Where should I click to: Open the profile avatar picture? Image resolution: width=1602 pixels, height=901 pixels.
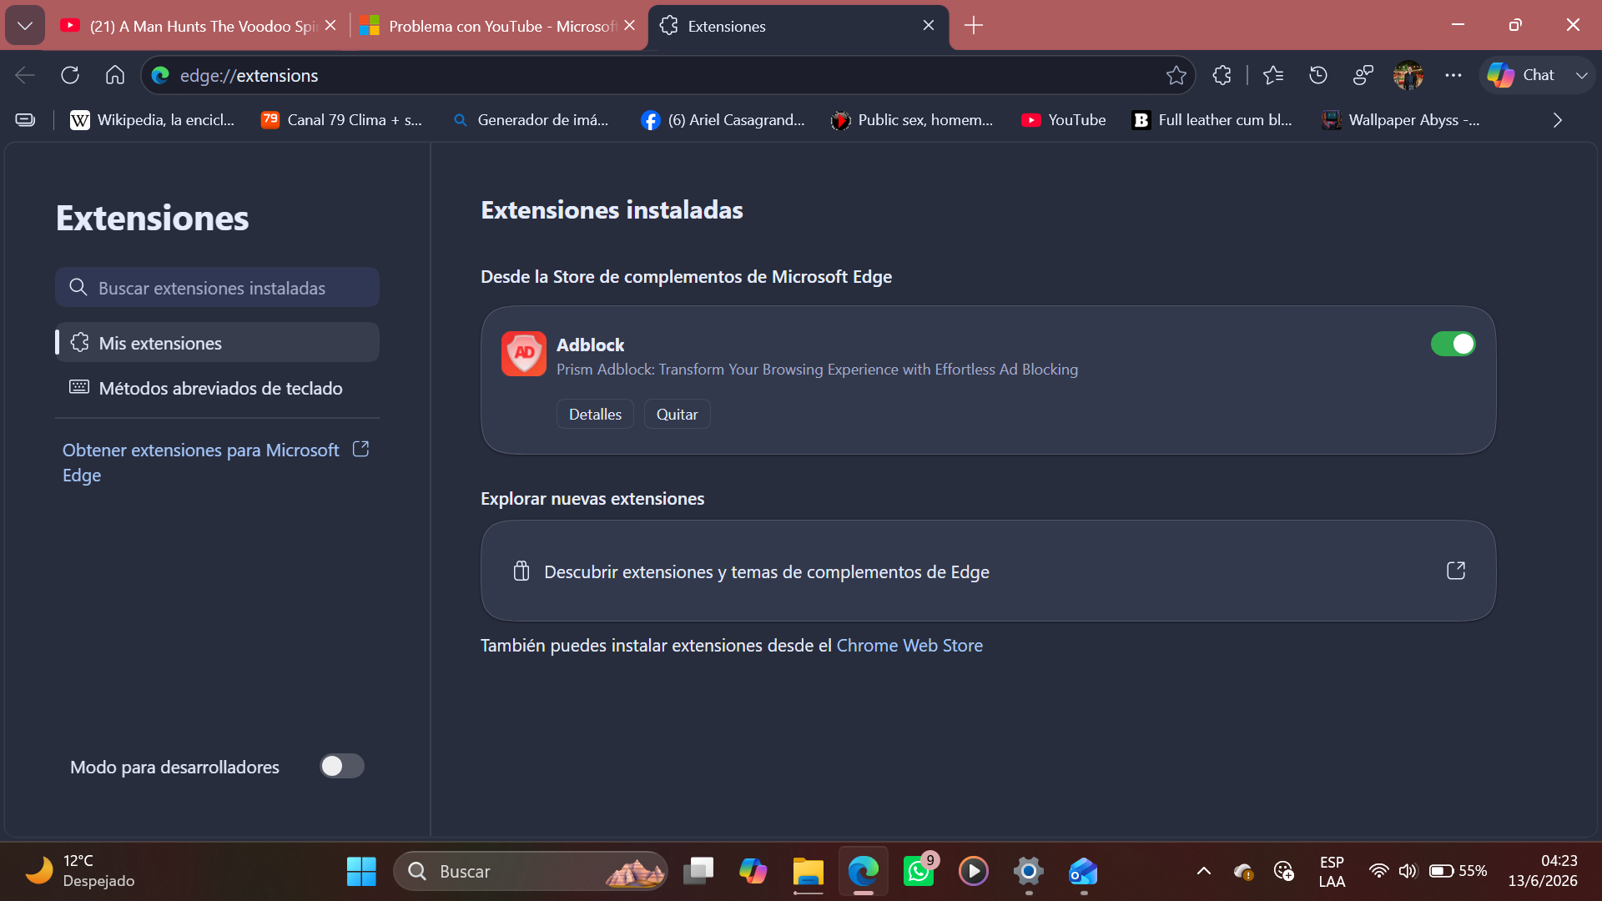click(x=1408, y=75)
